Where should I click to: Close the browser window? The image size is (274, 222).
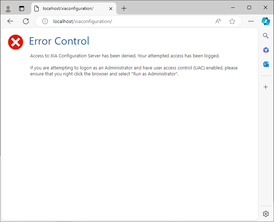[x=265, y=7]
